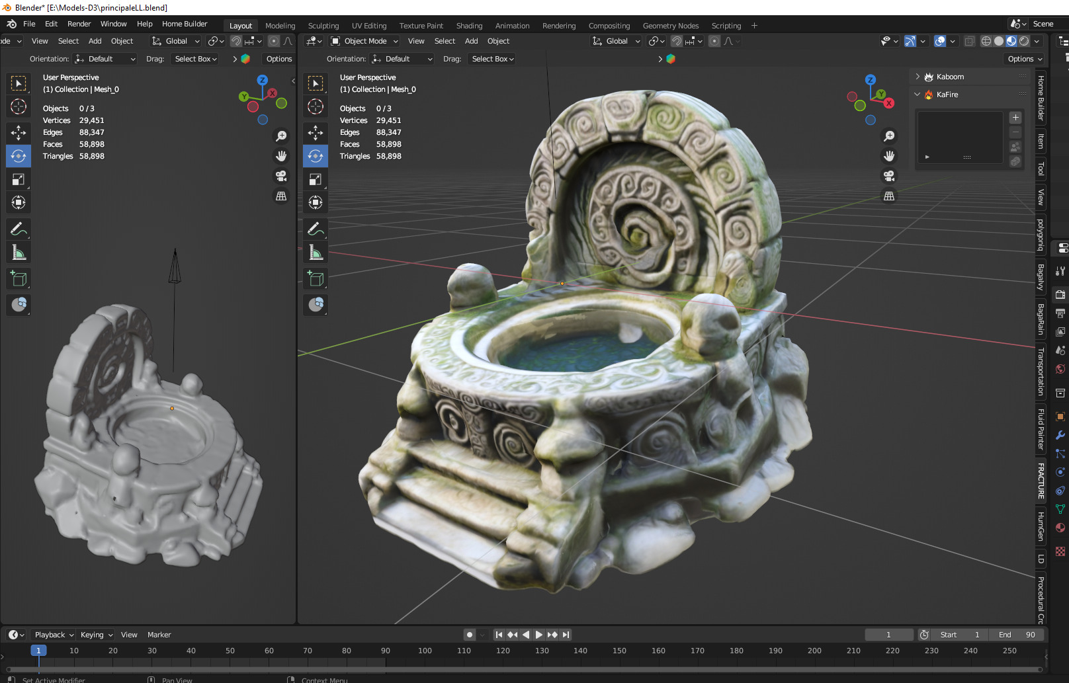Select the Cursor tool in left viewport
Image resolution: width=1069 pixels, height=683 pixels.
point(19,106)
